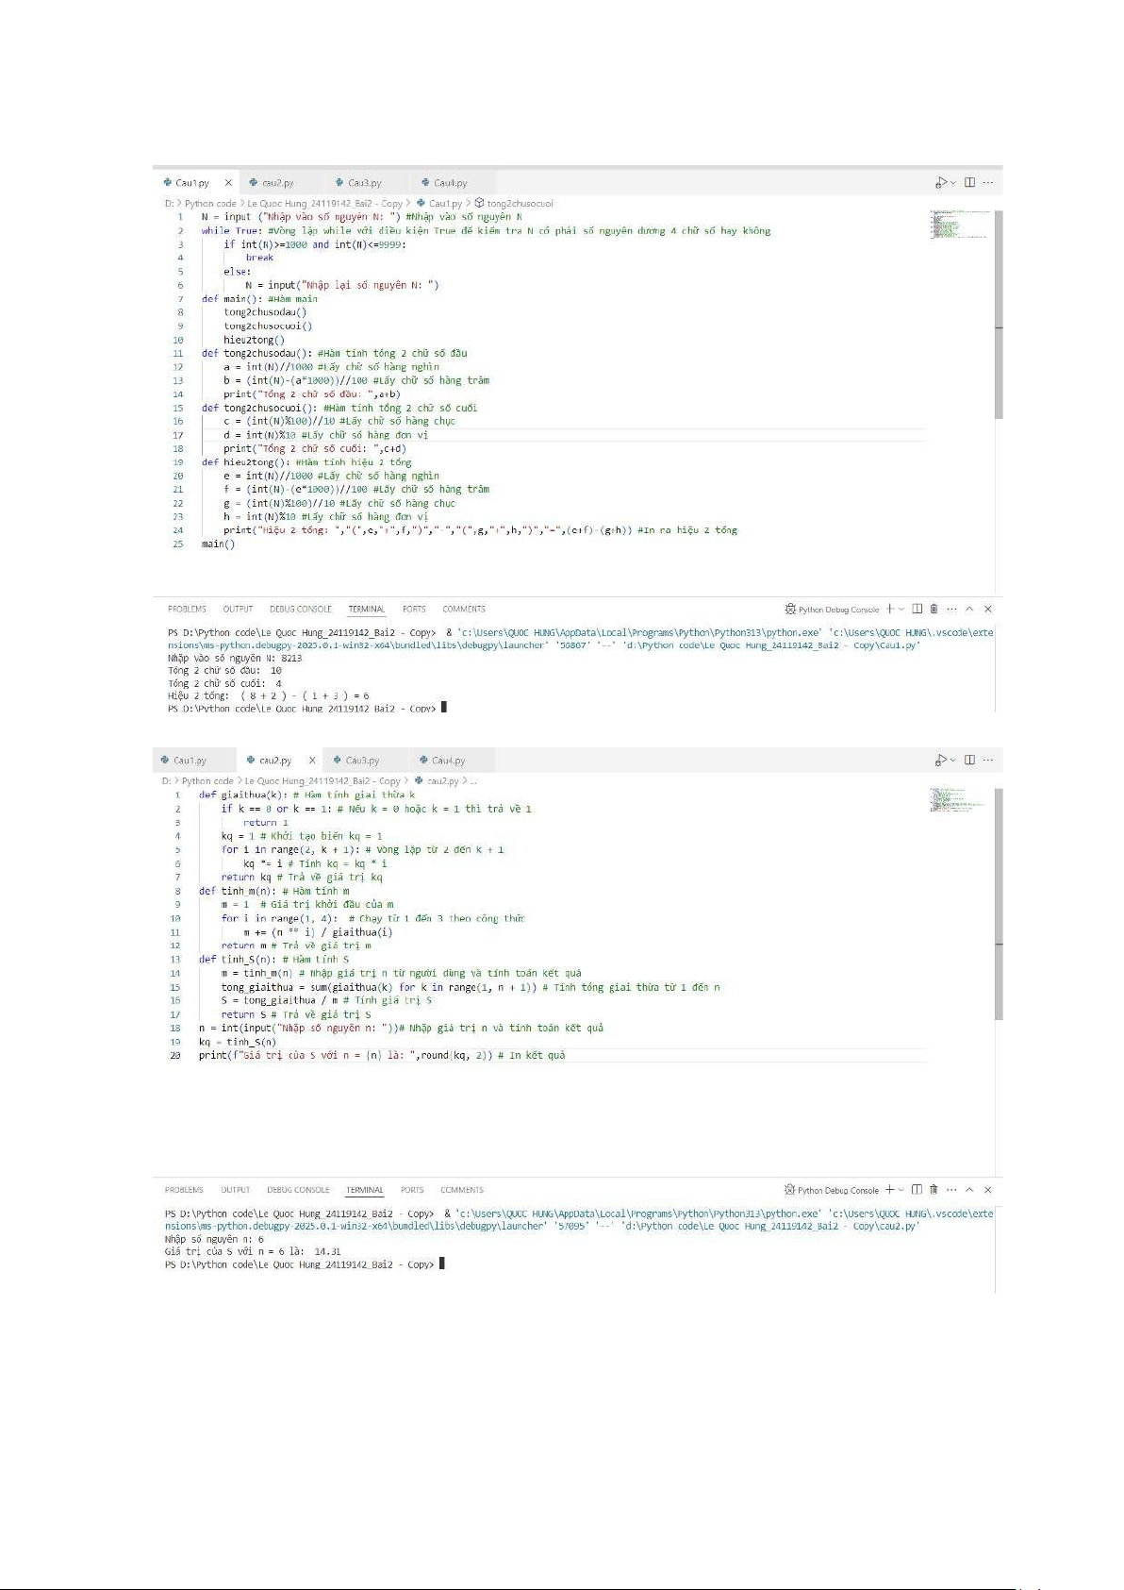Select TERMINAL tab below Cau1.py code
This screenshot has width=1124, height=1590.
(x=366, y=610)
